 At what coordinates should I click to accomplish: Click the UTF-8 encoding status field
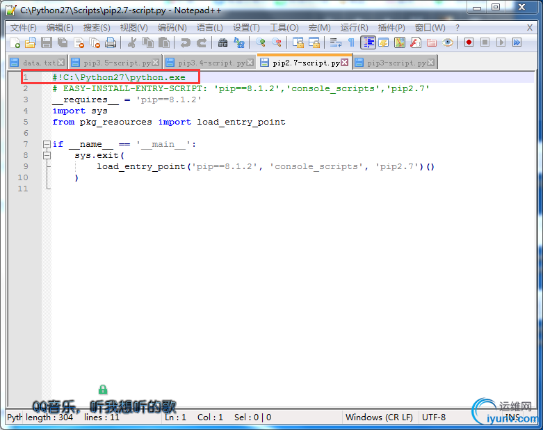[x=434, y=417]
